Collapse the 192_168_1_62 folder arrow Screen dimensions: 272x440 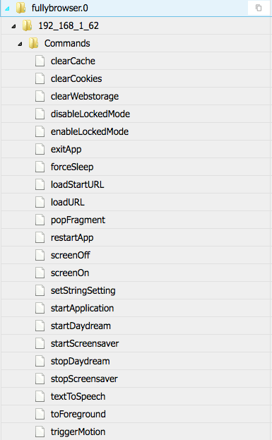point(13,26)
